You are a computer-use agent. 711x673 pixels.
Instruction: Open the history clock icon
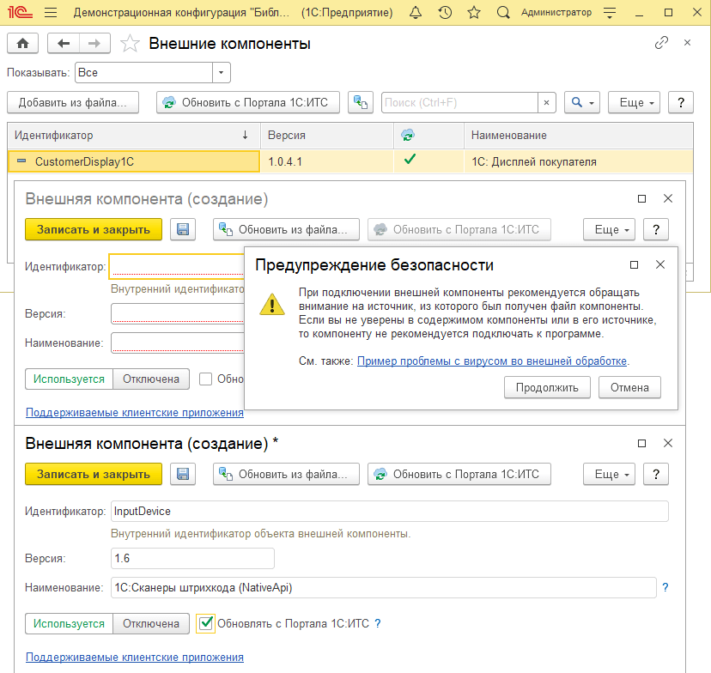click(x=445, y=12)
